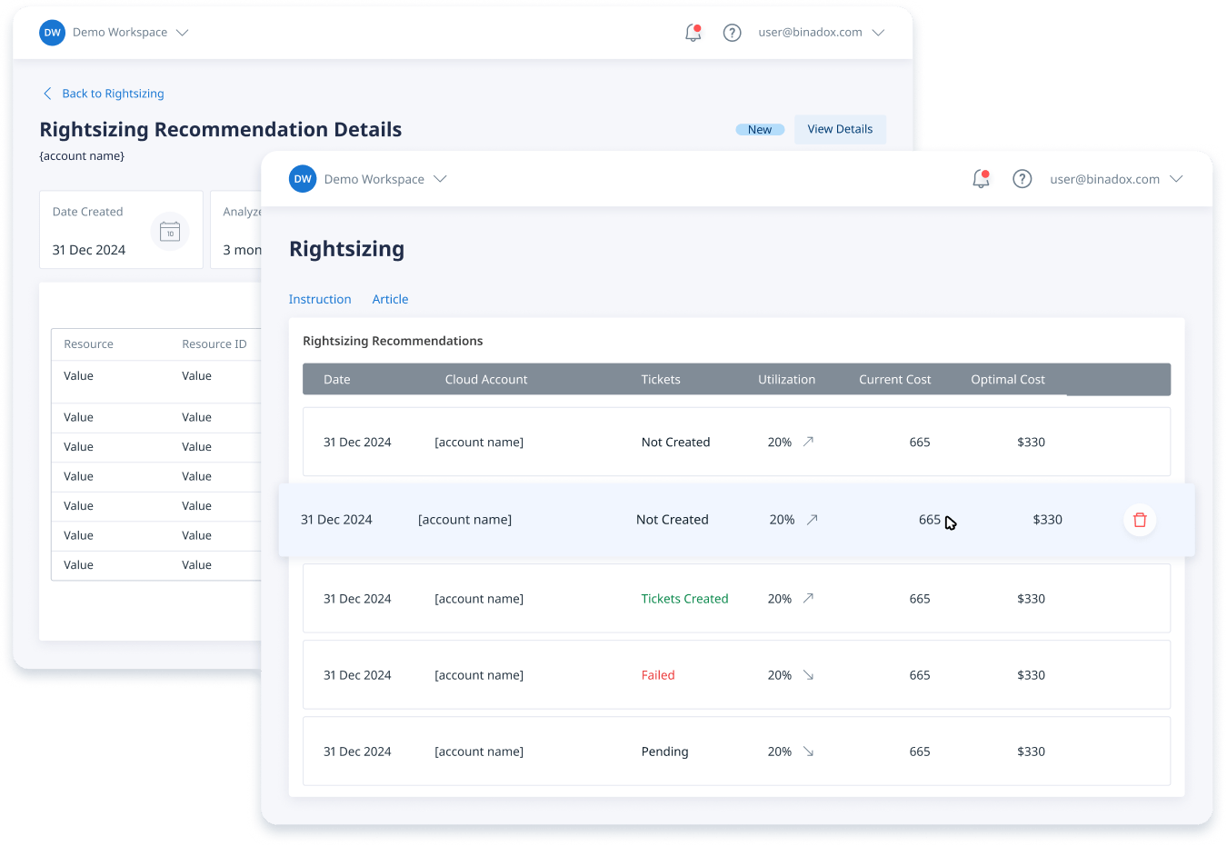This screenshot has width=1227, height=846.
Task: Click 20% in the first Not Created row
Action: pyautogui.click(x=780, y=443)
